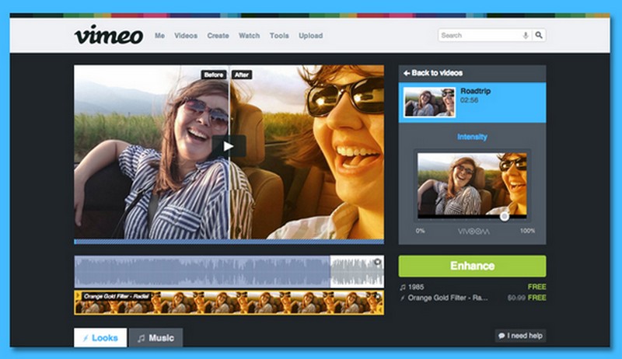622x359 pixels.
Task: Click the gear icon on Orange Gold Filter strip
Action: coord(378,296)
